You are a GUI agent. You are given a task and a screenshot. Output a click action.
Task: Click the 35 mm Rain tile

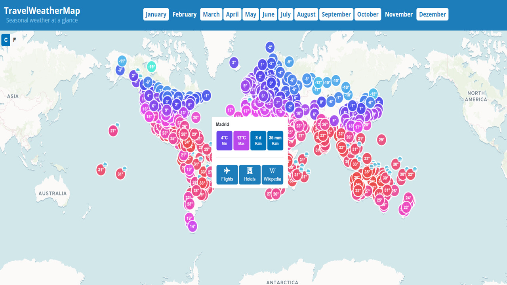click(x=275, y=141)
